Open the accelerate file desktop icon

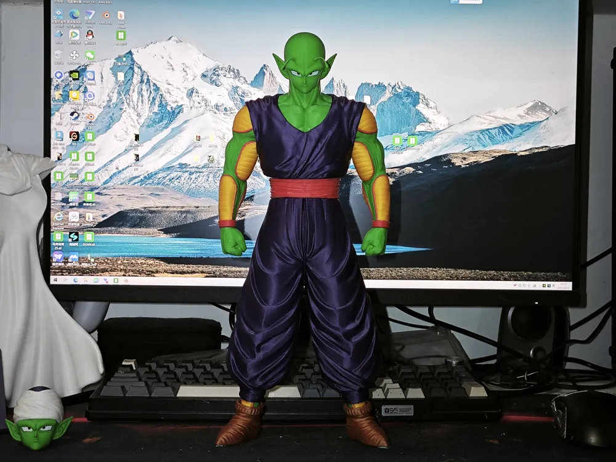(58, 196)
